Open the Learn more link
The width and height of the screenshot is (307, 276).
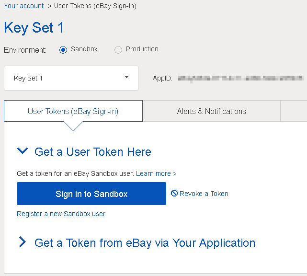(x=156, y=173)
